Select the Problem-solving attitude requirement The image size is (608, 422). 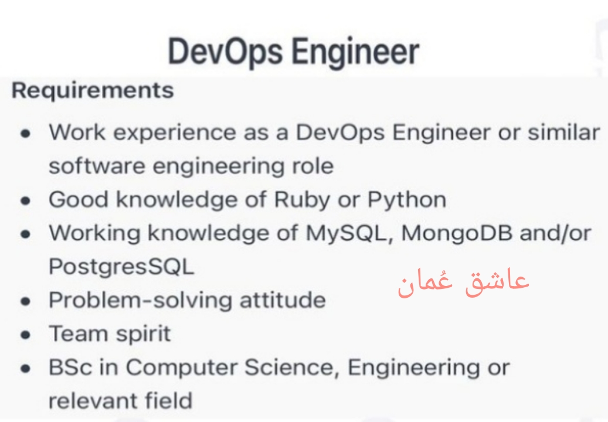(x=187, y=301)
